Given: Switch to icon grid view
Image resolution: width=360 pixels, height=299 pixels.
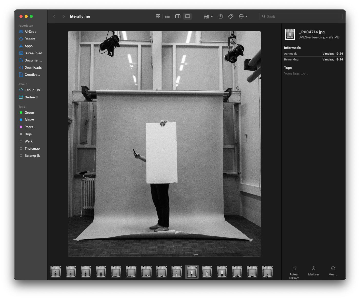Looking at the screenshot, I should tap(158, 16).
